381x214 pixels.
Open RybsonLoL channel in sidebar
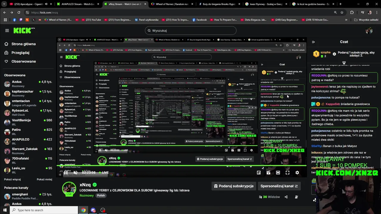[x=28, y=113]
